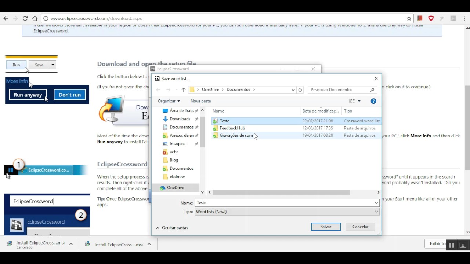Select the ebdnow folder in navigation pane
The image size is (470, 264).
[x=174, y=177]
